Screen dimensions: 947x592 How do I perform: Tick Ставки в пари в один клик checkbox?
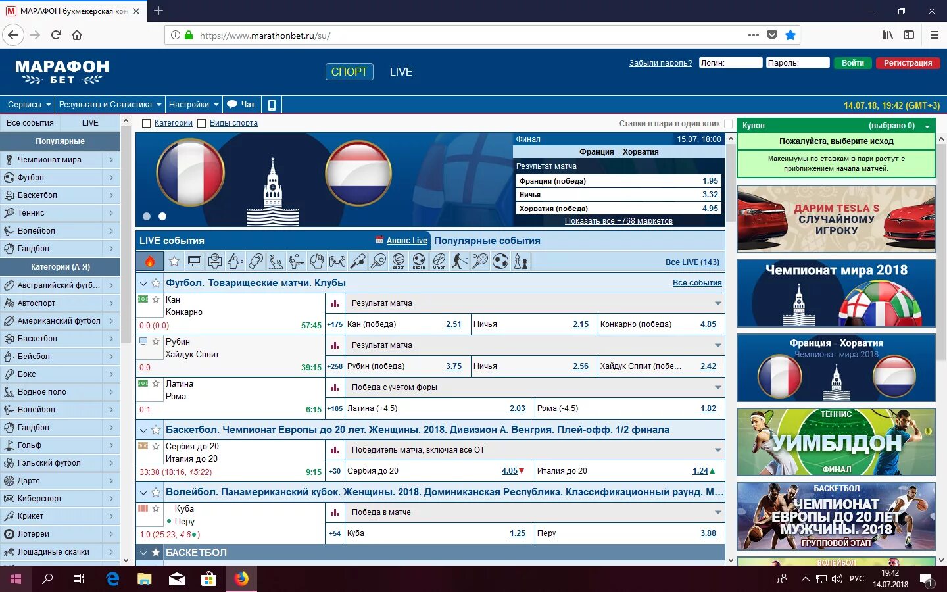tap(728, 124)
